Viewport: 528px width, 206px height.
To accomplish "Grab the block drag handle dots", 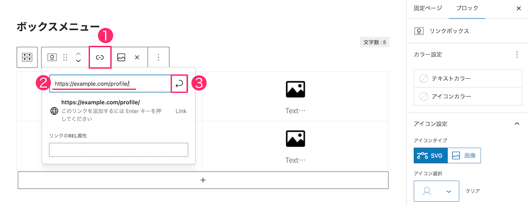I will click(65, 58).
